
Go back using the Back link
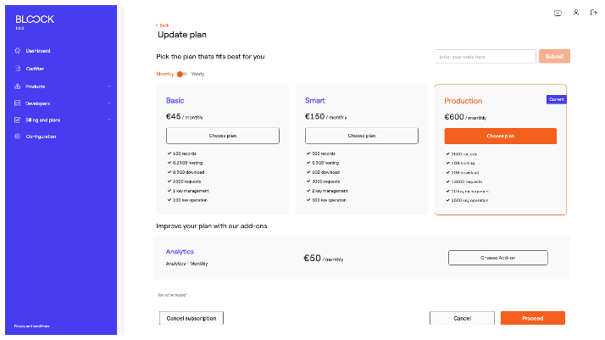pos(163,25)
